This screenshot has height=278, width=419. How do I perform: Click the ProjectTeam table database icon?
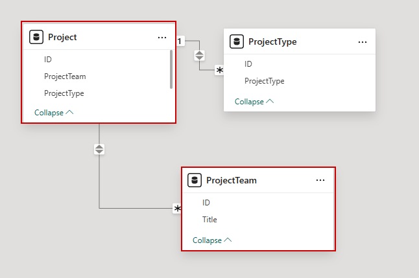point(195,181)
